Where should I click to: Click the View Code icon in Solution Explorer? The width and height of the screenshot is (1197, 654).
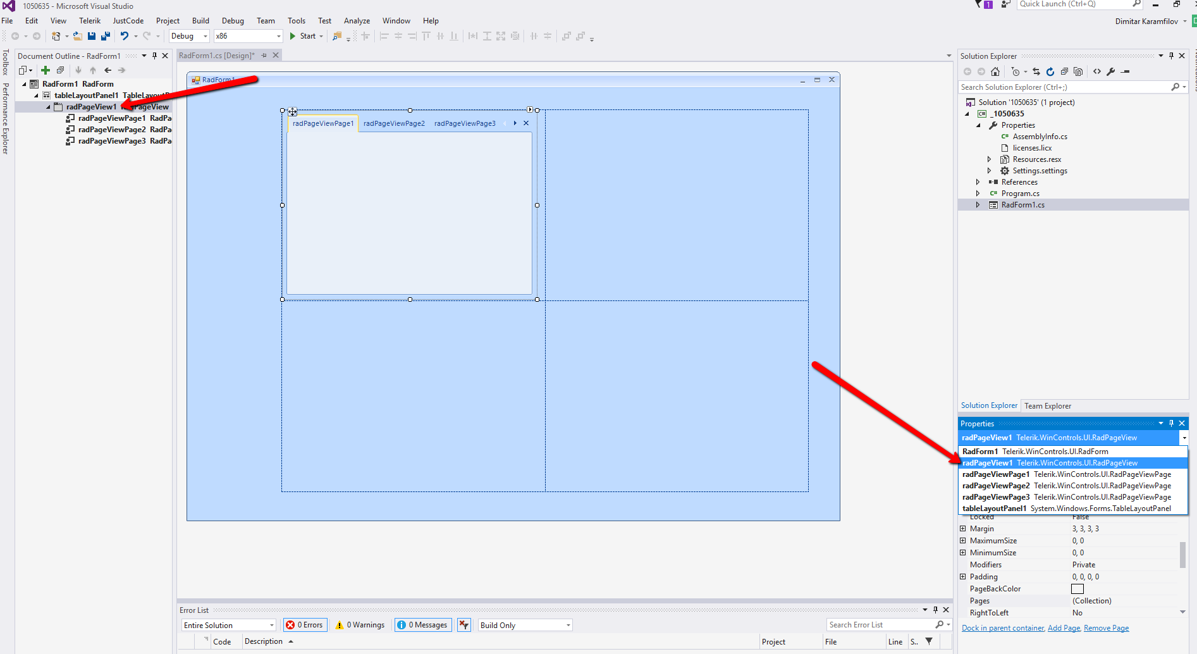coord(1097,71)
